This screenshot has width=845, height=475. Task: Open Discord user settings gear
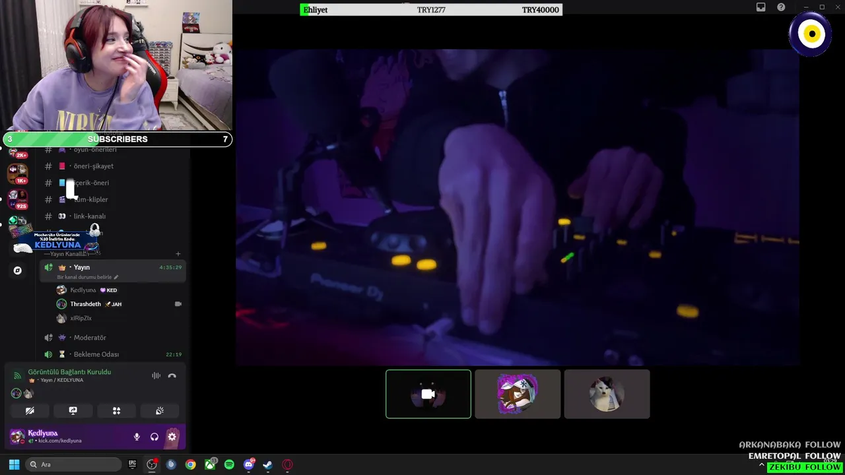click(172, 437)
